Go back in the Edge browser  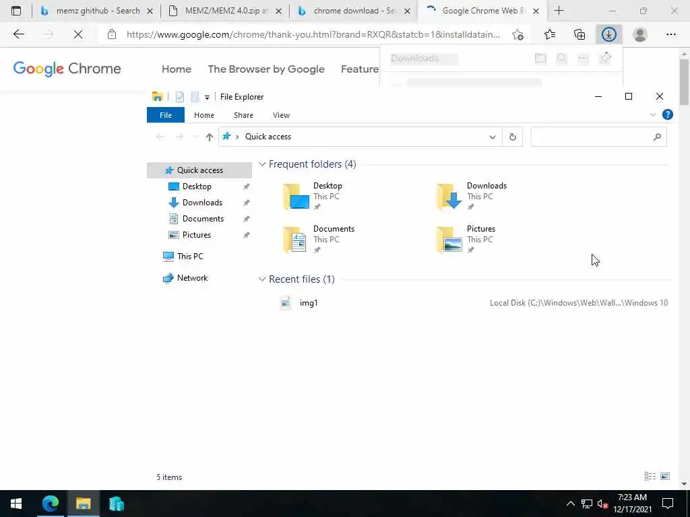(18, 34)
